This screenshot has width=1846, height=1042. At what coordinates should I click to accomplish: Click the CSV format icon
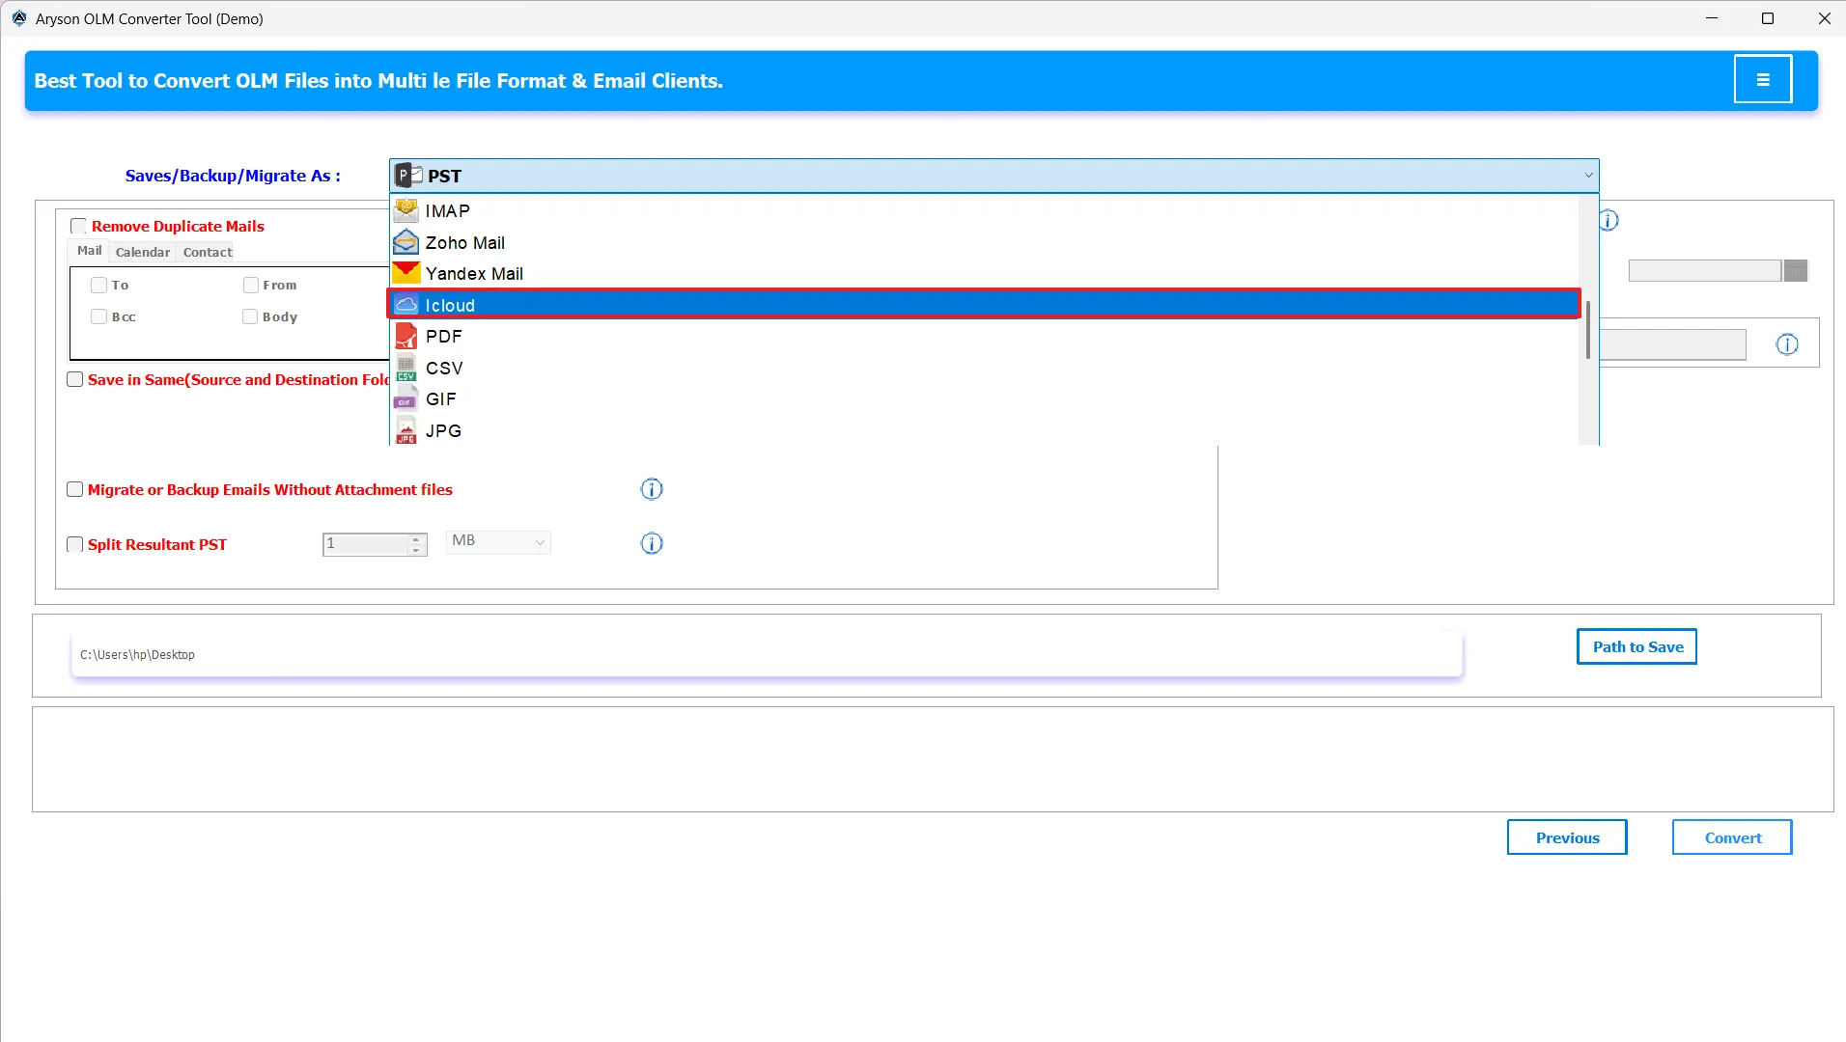(406, 367)
